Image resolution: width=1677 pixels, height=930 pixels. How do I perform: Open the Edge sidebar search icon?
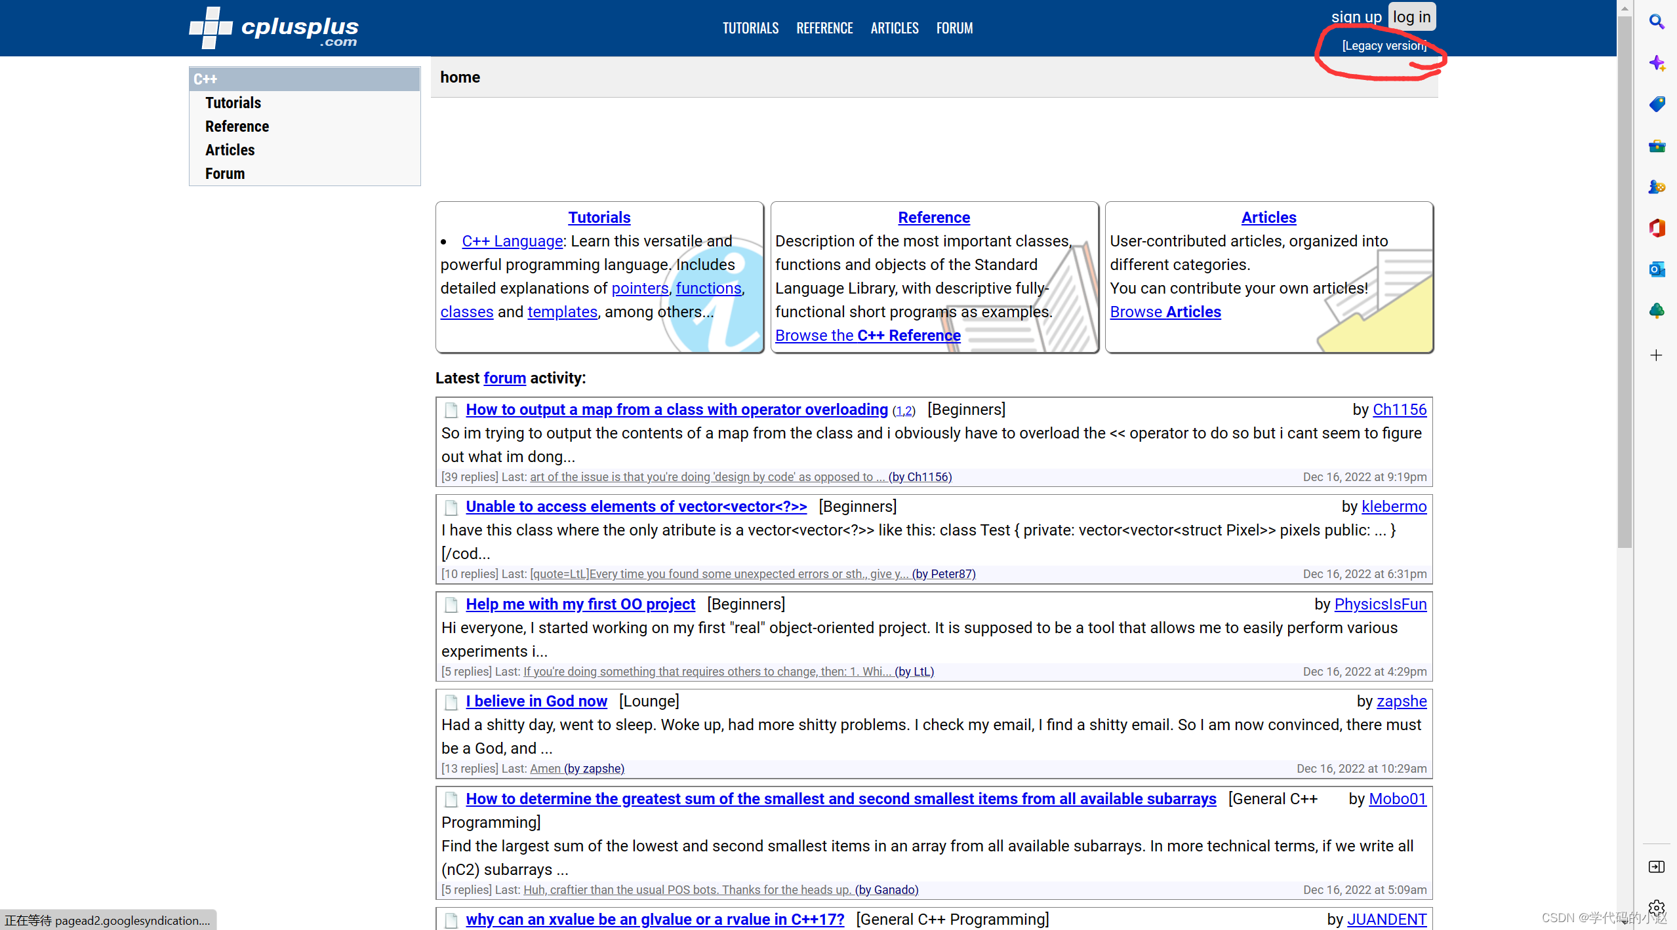click(x=1657, y=22)
